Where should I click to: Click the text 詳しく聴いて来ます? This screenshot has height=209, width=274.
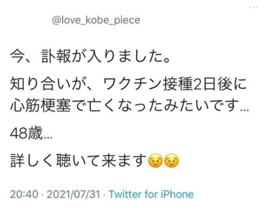78,161
